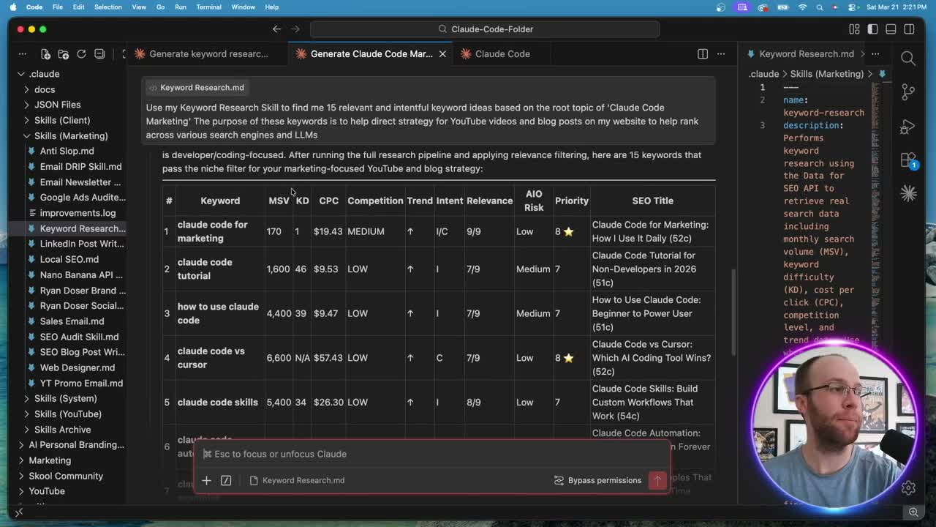
Task: Open the Terminal menu
Action: click(x=208, y=7)
